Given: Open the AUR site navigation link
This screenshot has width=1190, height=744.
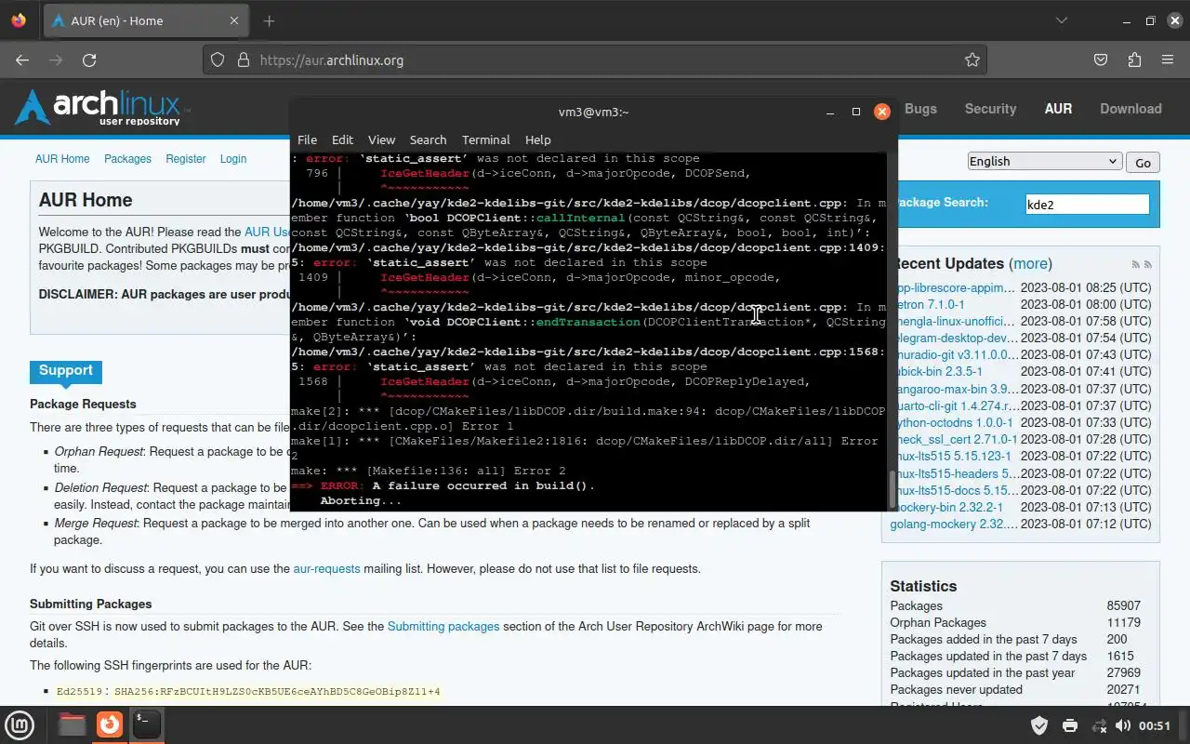Looking at the screenshot, I should click(1058, 109).
